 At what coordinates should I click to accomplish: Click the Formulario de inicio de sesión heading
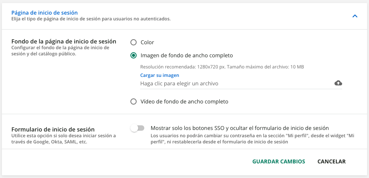pyautogui.click(x=53, y=129)
